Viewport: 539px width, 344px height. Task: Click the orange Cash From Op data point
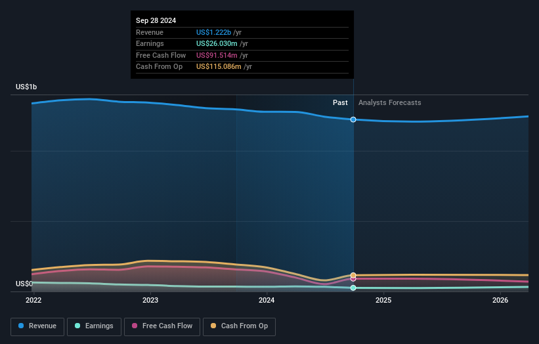pos(353,275)
